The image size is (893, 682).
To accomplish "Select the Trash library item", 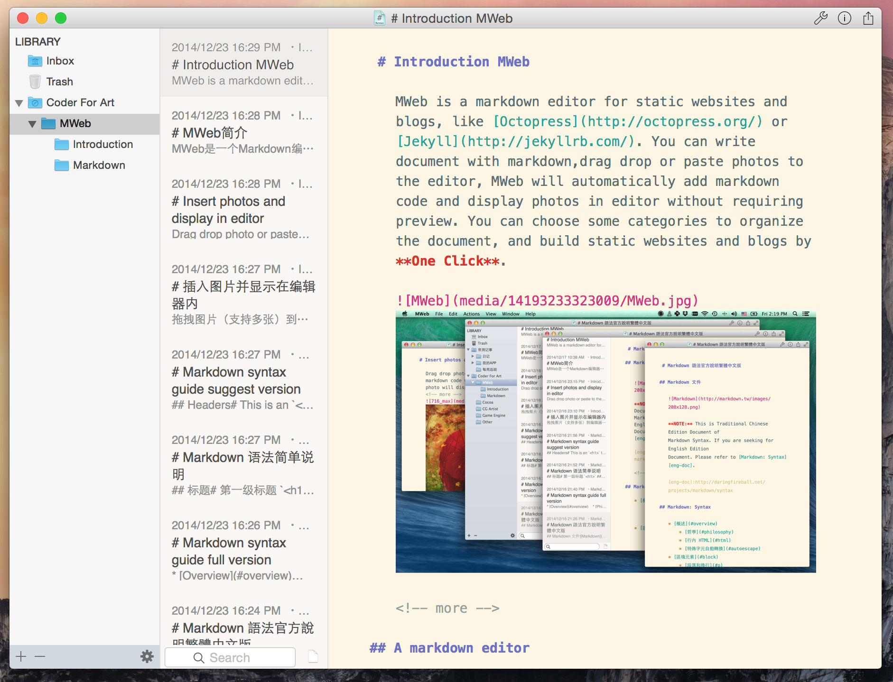I will pos(84,82).
